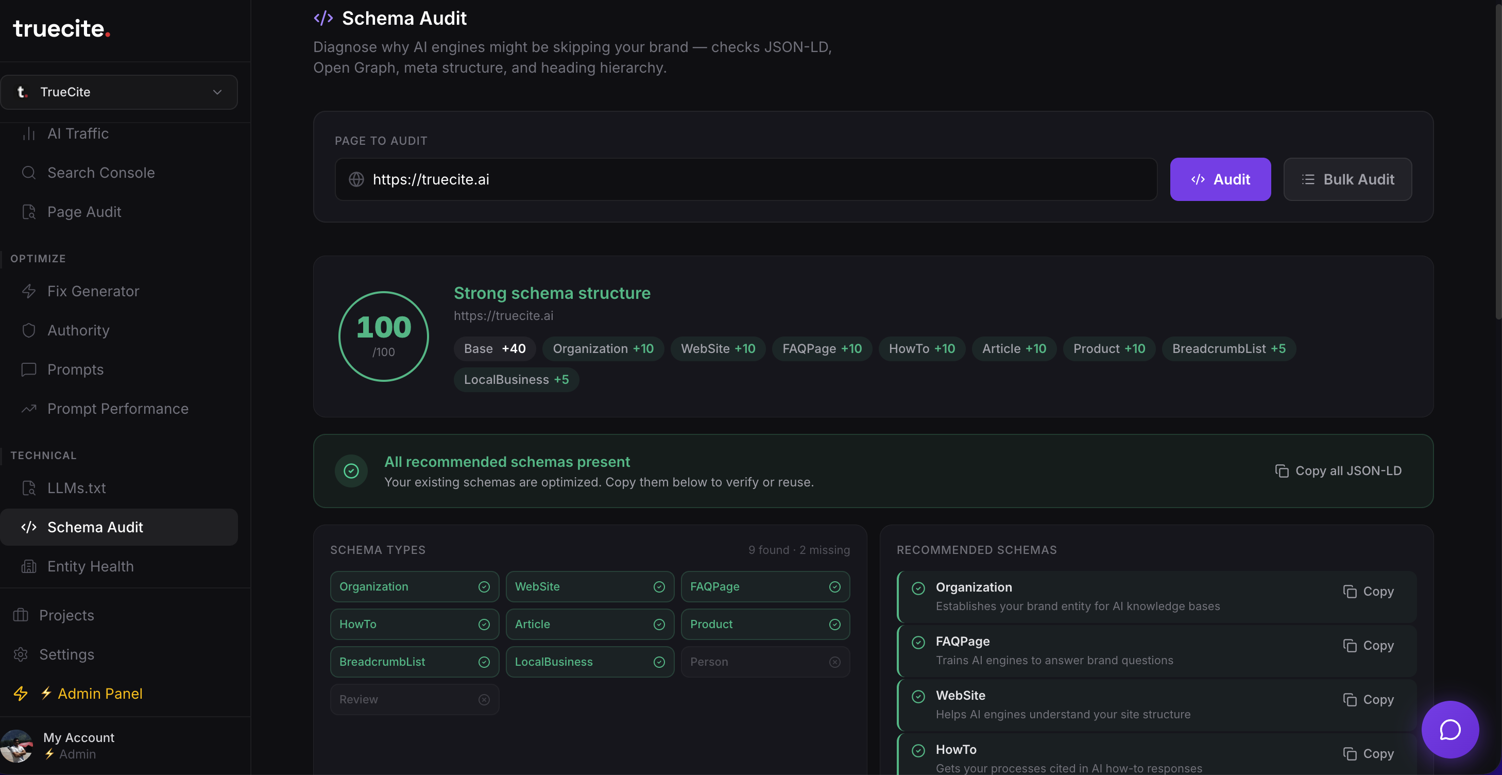The image size is (1502, 775).
Task: Click the Authority shield icon
Action: coord(28,330)
